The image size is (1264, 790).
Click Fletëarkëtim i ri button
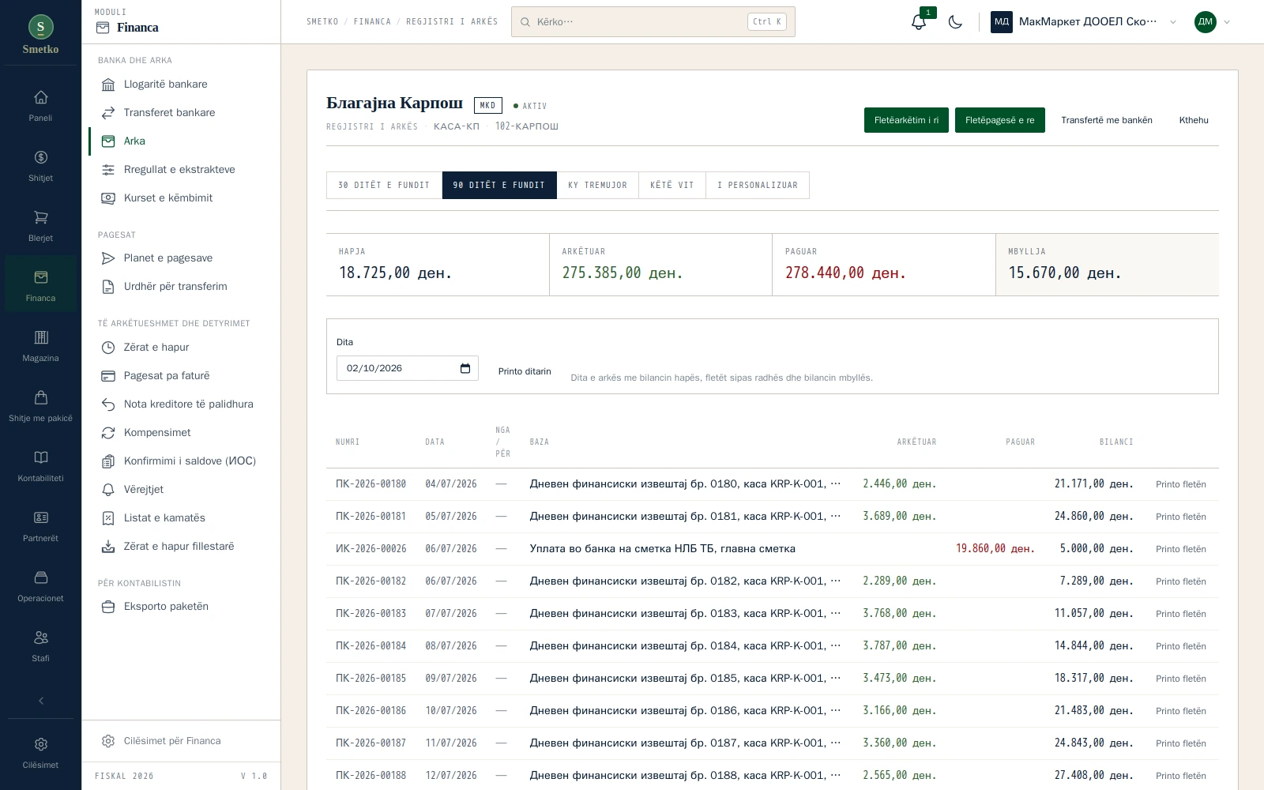pyautogui.click(x=906, y=120)
